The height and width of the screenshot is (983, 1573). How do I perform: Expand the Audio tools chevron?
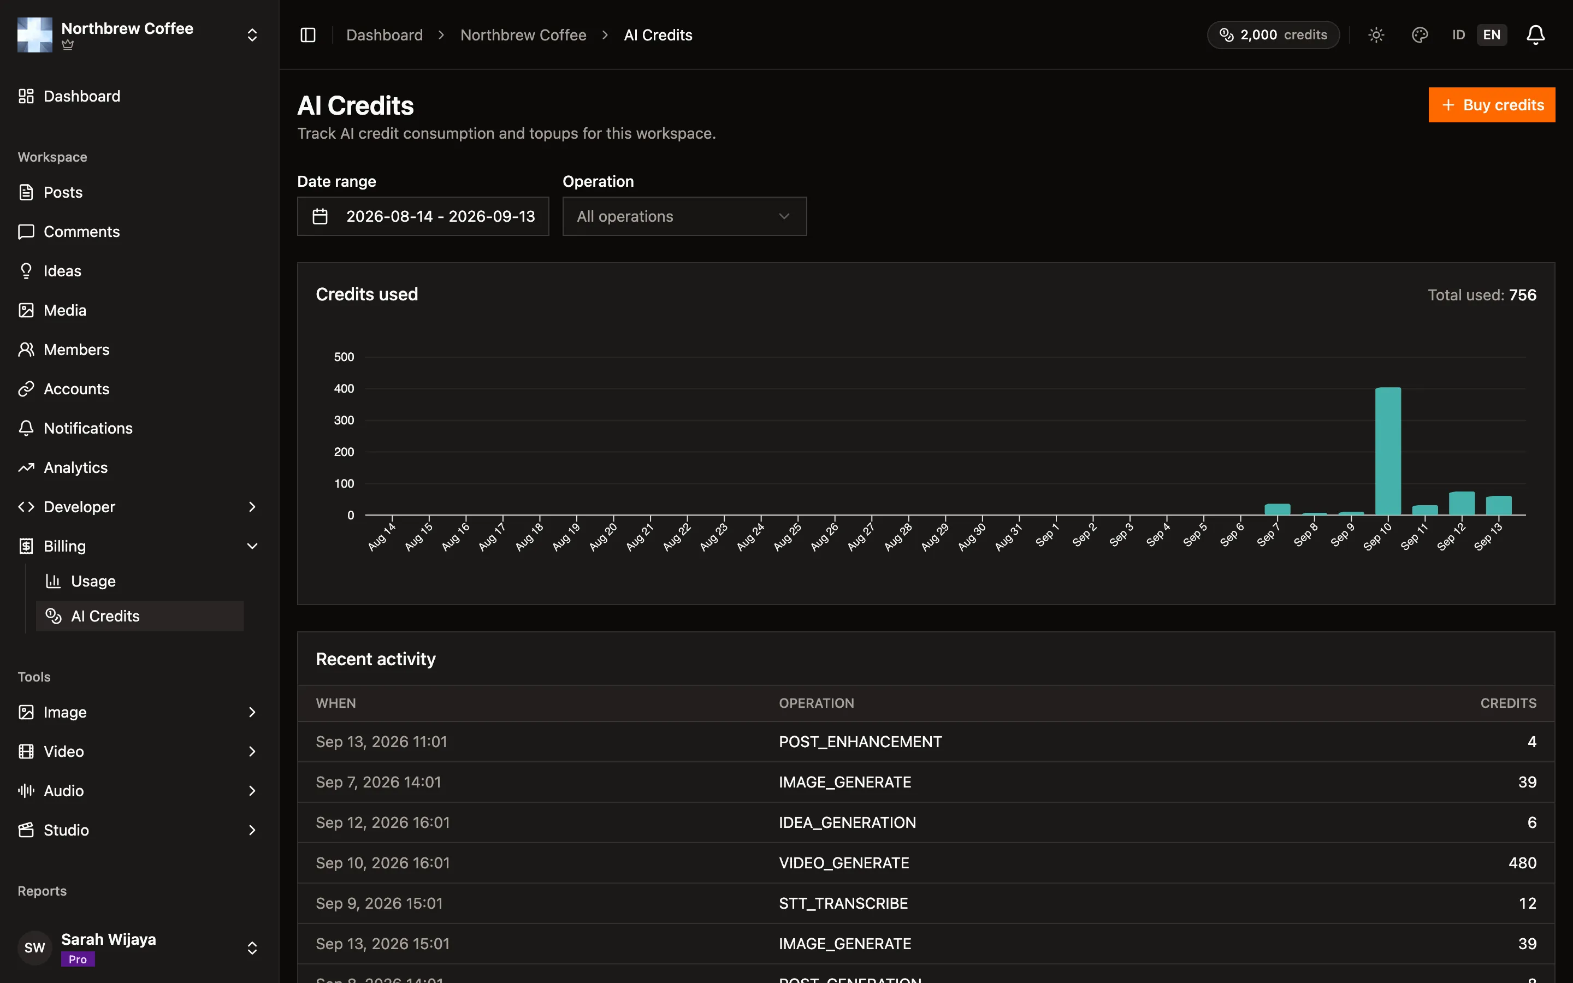[x=252, y=791]
